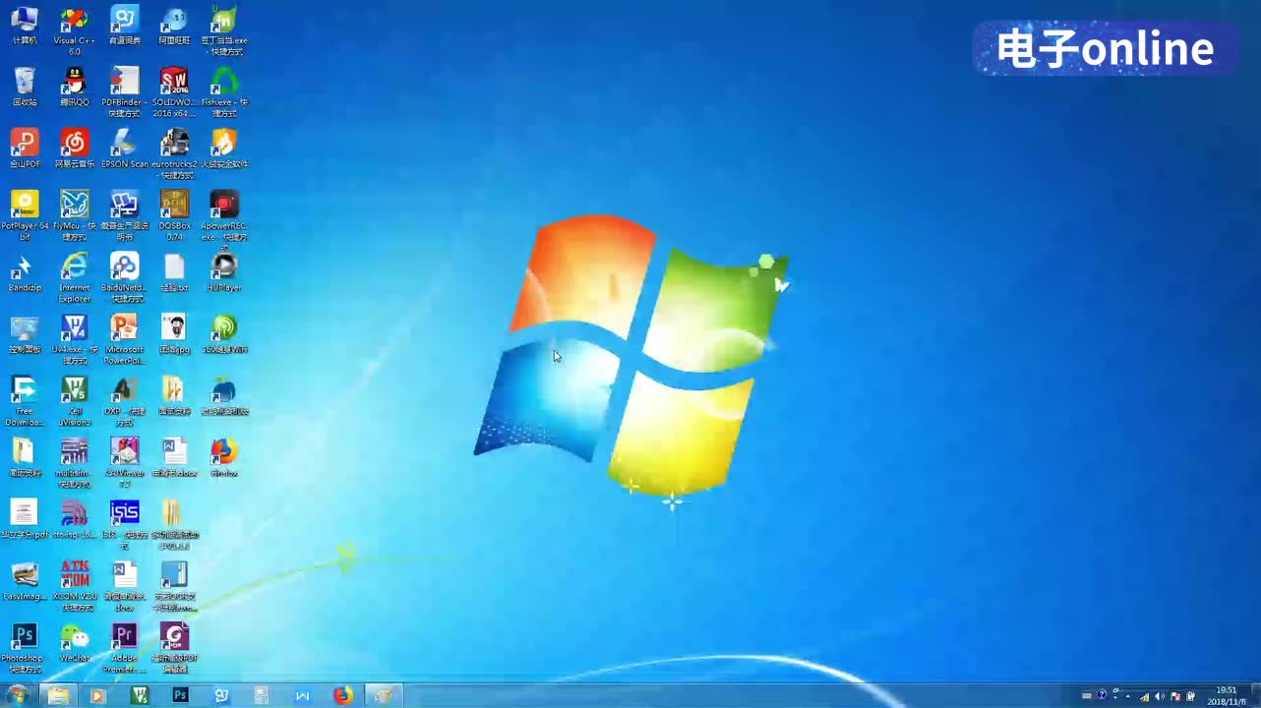Select the PDFBinder shortcut icon
The height and width of the screenshot is (708, 1261).
coord(124,91)
